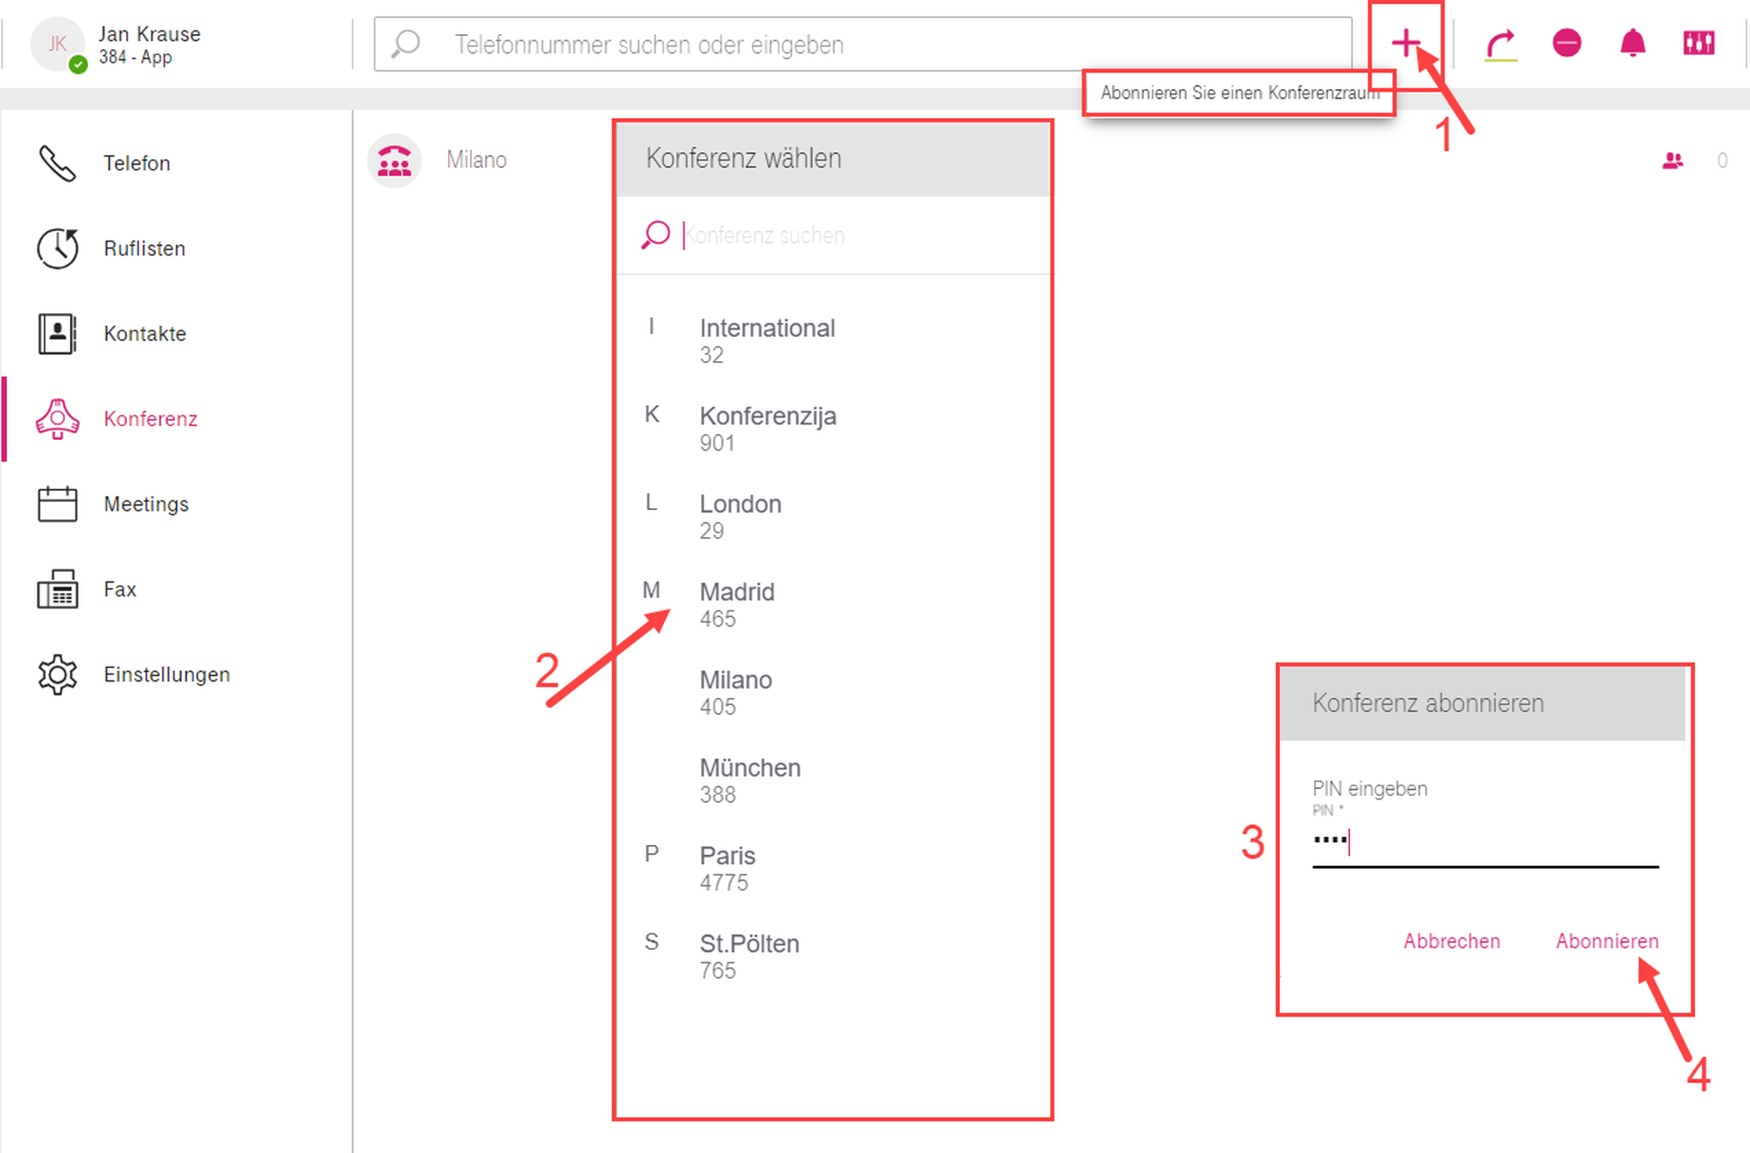1750x1153 pixels.
Task: Open the mixer settings icon in header
Action: pyautogui.click(x=1698, y=43)
